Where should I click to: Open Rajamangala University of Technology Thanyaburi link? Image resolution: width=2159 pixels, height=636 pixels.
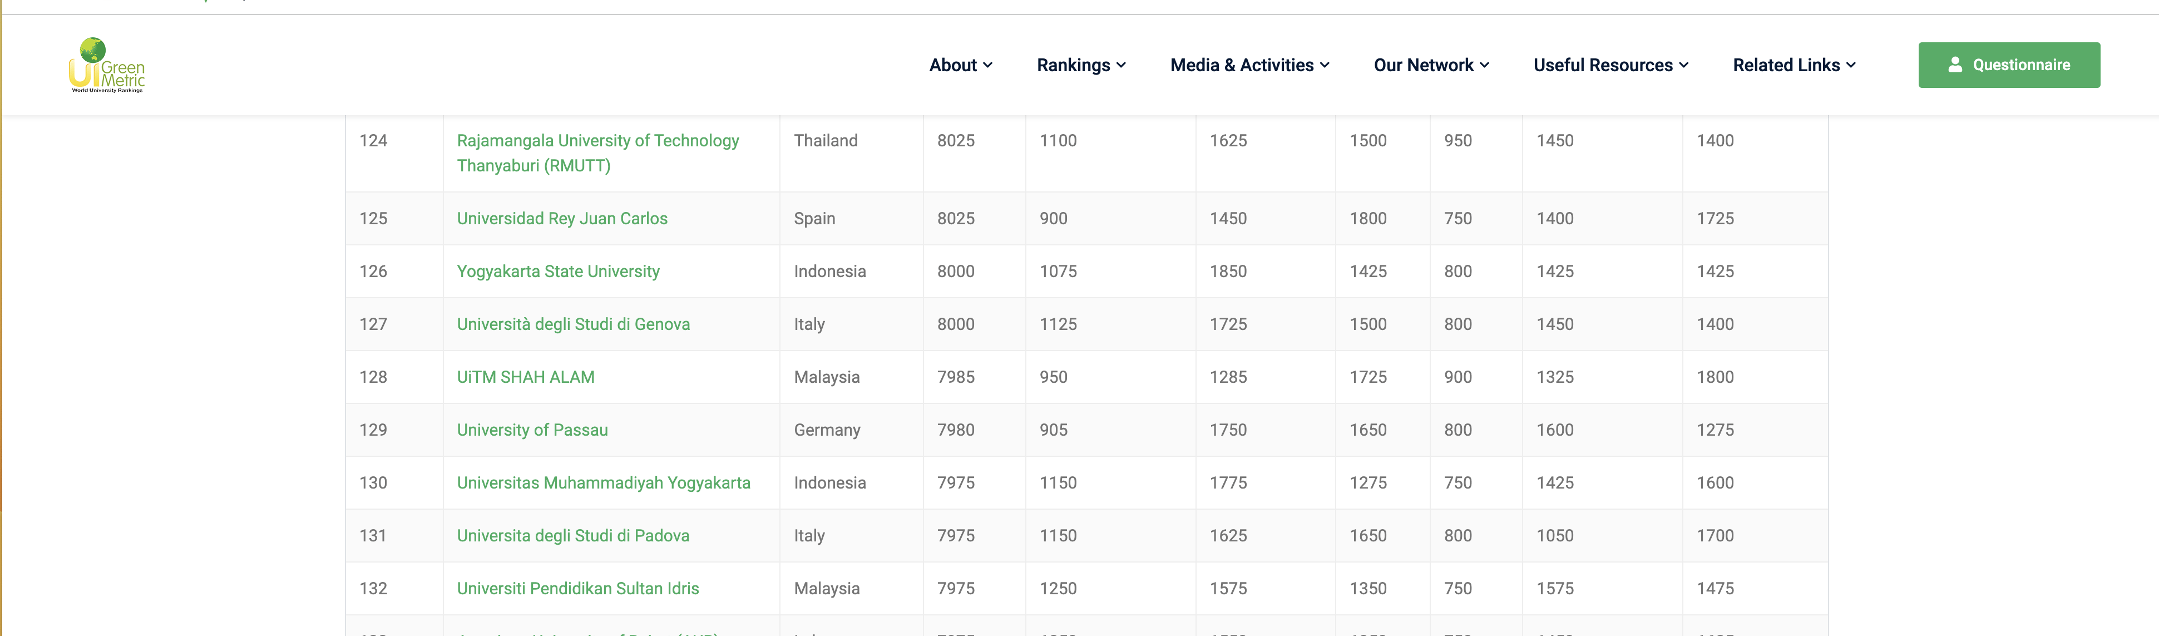[x=597, y=154]
